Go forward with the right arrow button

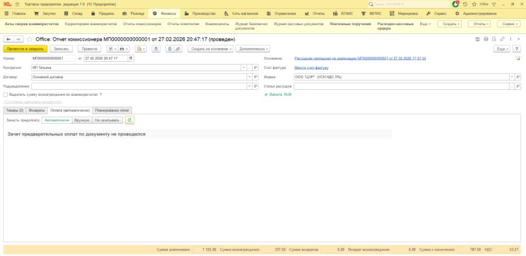(x=18, y=39)
